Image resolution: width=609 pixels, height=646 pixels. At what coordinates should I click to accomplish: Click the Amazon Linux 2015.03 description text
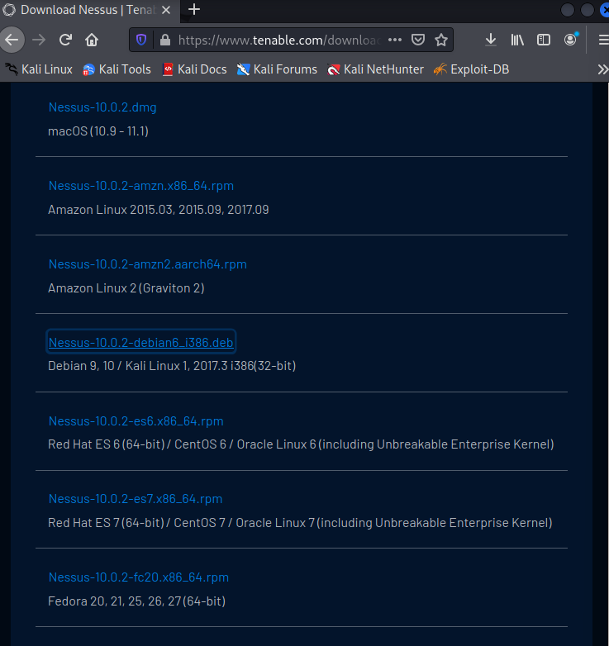158,210
